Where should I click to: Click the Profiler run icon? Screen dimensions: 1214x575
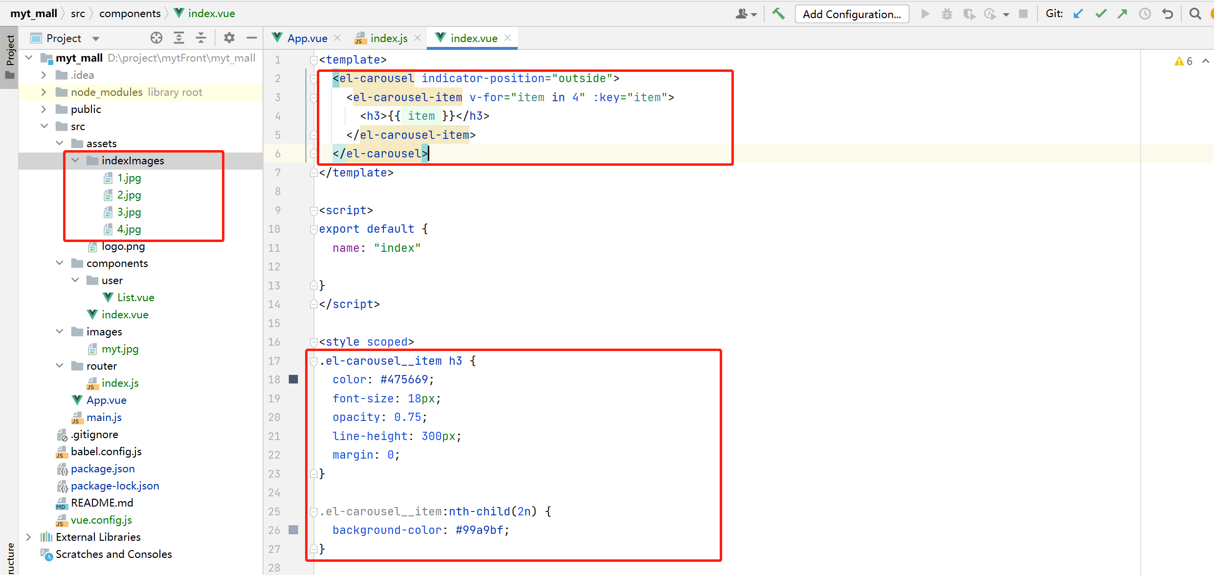pos(991,14)
